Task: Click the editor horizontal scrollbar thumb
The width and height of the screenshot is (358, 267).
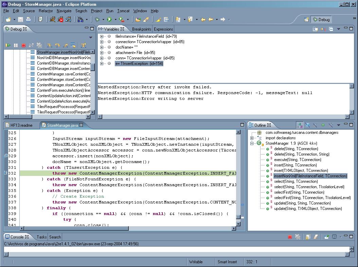Action: 76,228
